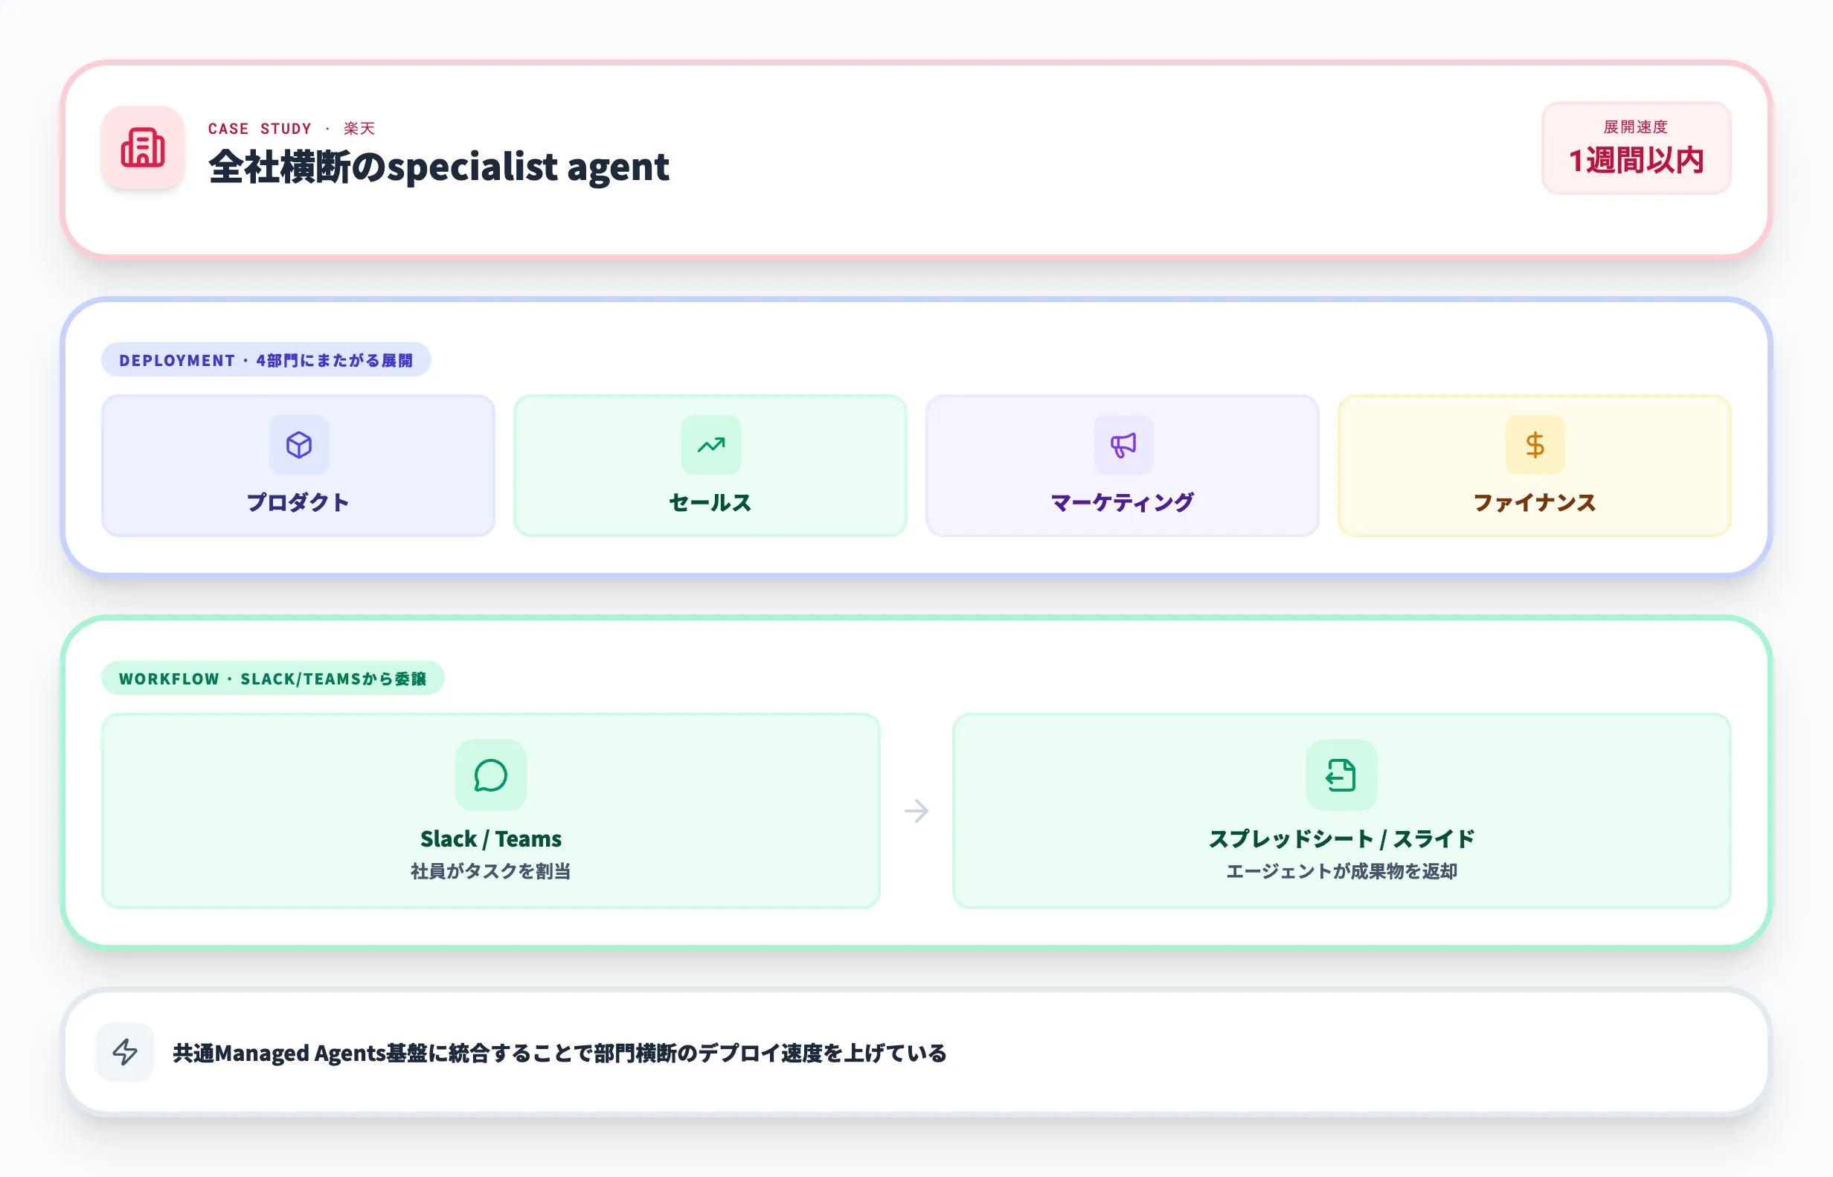Click the building icon in the case study header
Screen dimensions: 1833x1177
coord(142,149)
